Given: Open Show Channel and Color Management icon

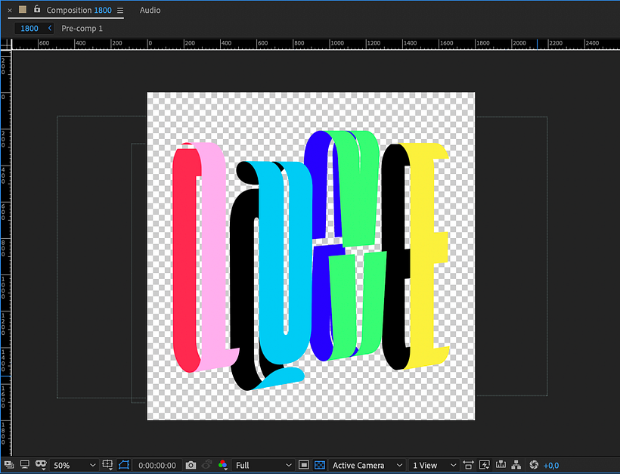Looking at the screenshot, I should 222,465.
